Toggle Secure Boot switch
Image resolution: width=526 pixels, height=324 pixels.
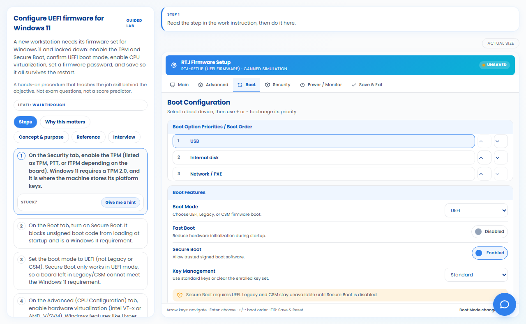489,253
